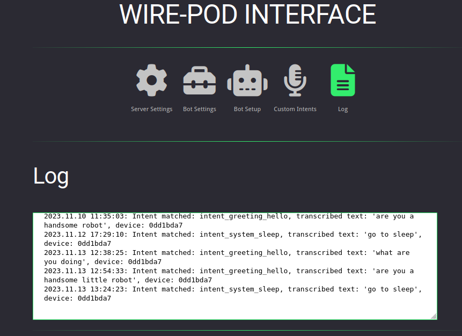Click the log entry from 2023.11.10 11:35:03
462x336 pixels.
pos(85,216)
